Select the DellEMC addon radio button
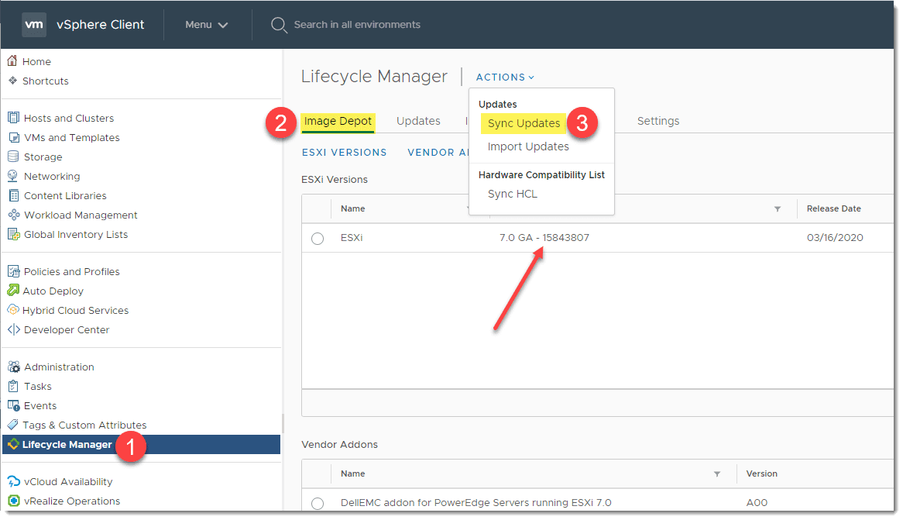The image size is (903, 520). tap(318, 503)
